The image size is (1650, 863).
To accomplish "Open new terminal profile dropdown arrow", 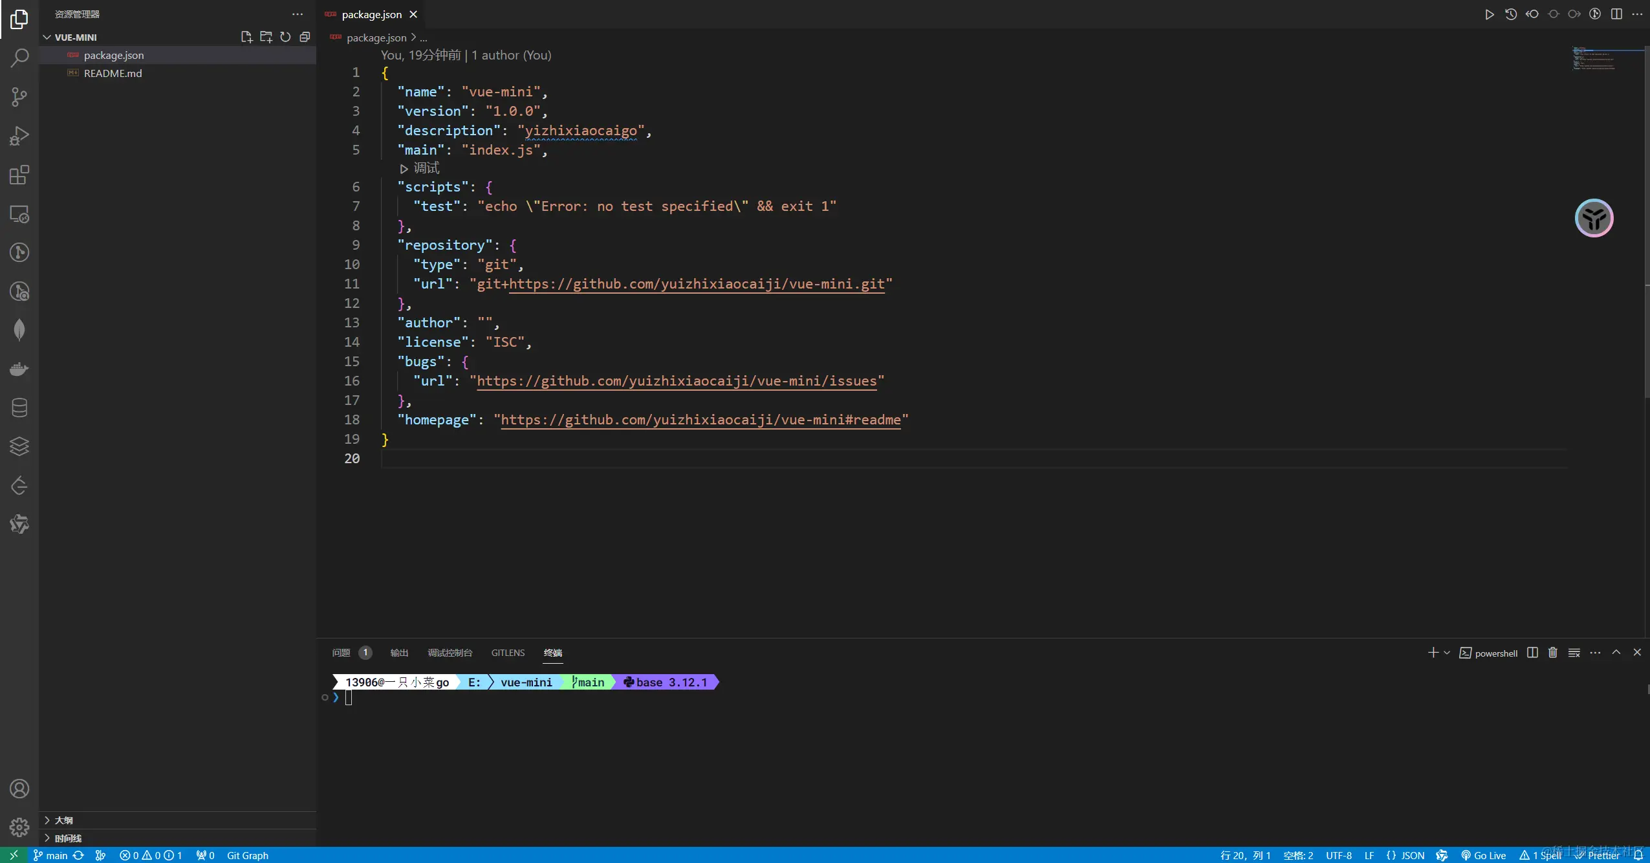I will point(1447,653).
